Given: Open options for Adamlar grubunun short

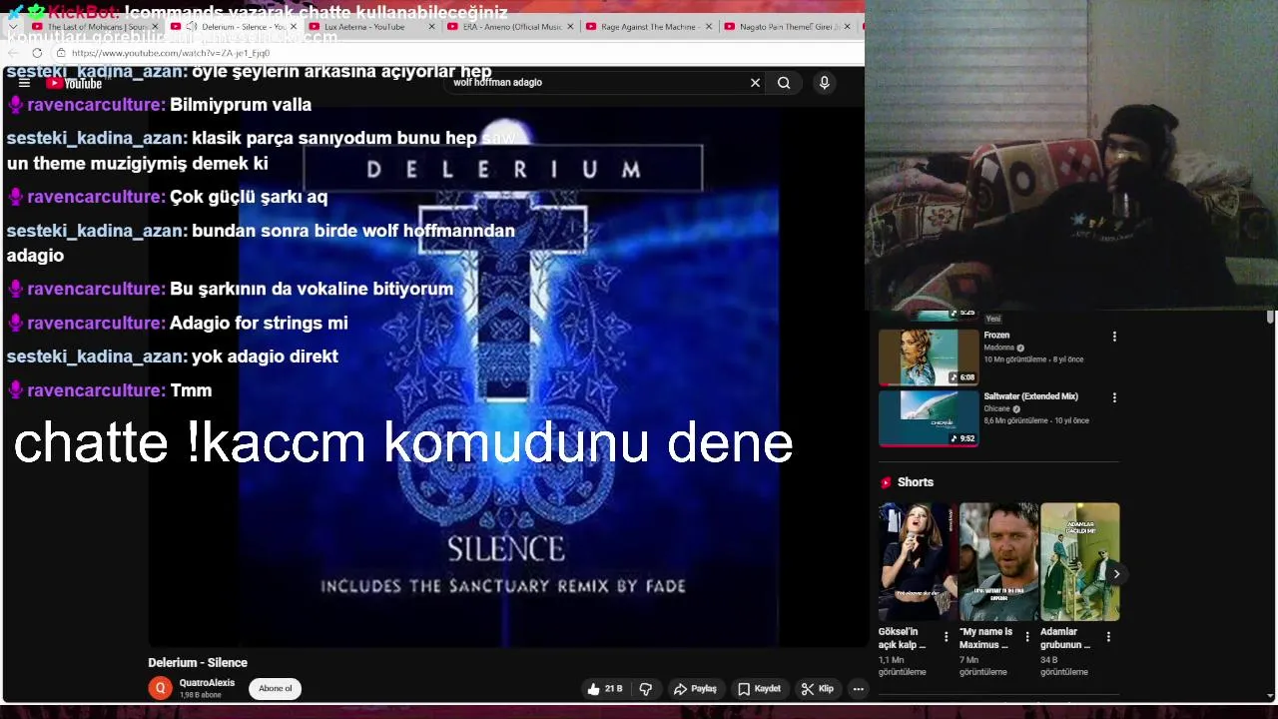Looking at the screenshot, I should (x=1108, y=636).
